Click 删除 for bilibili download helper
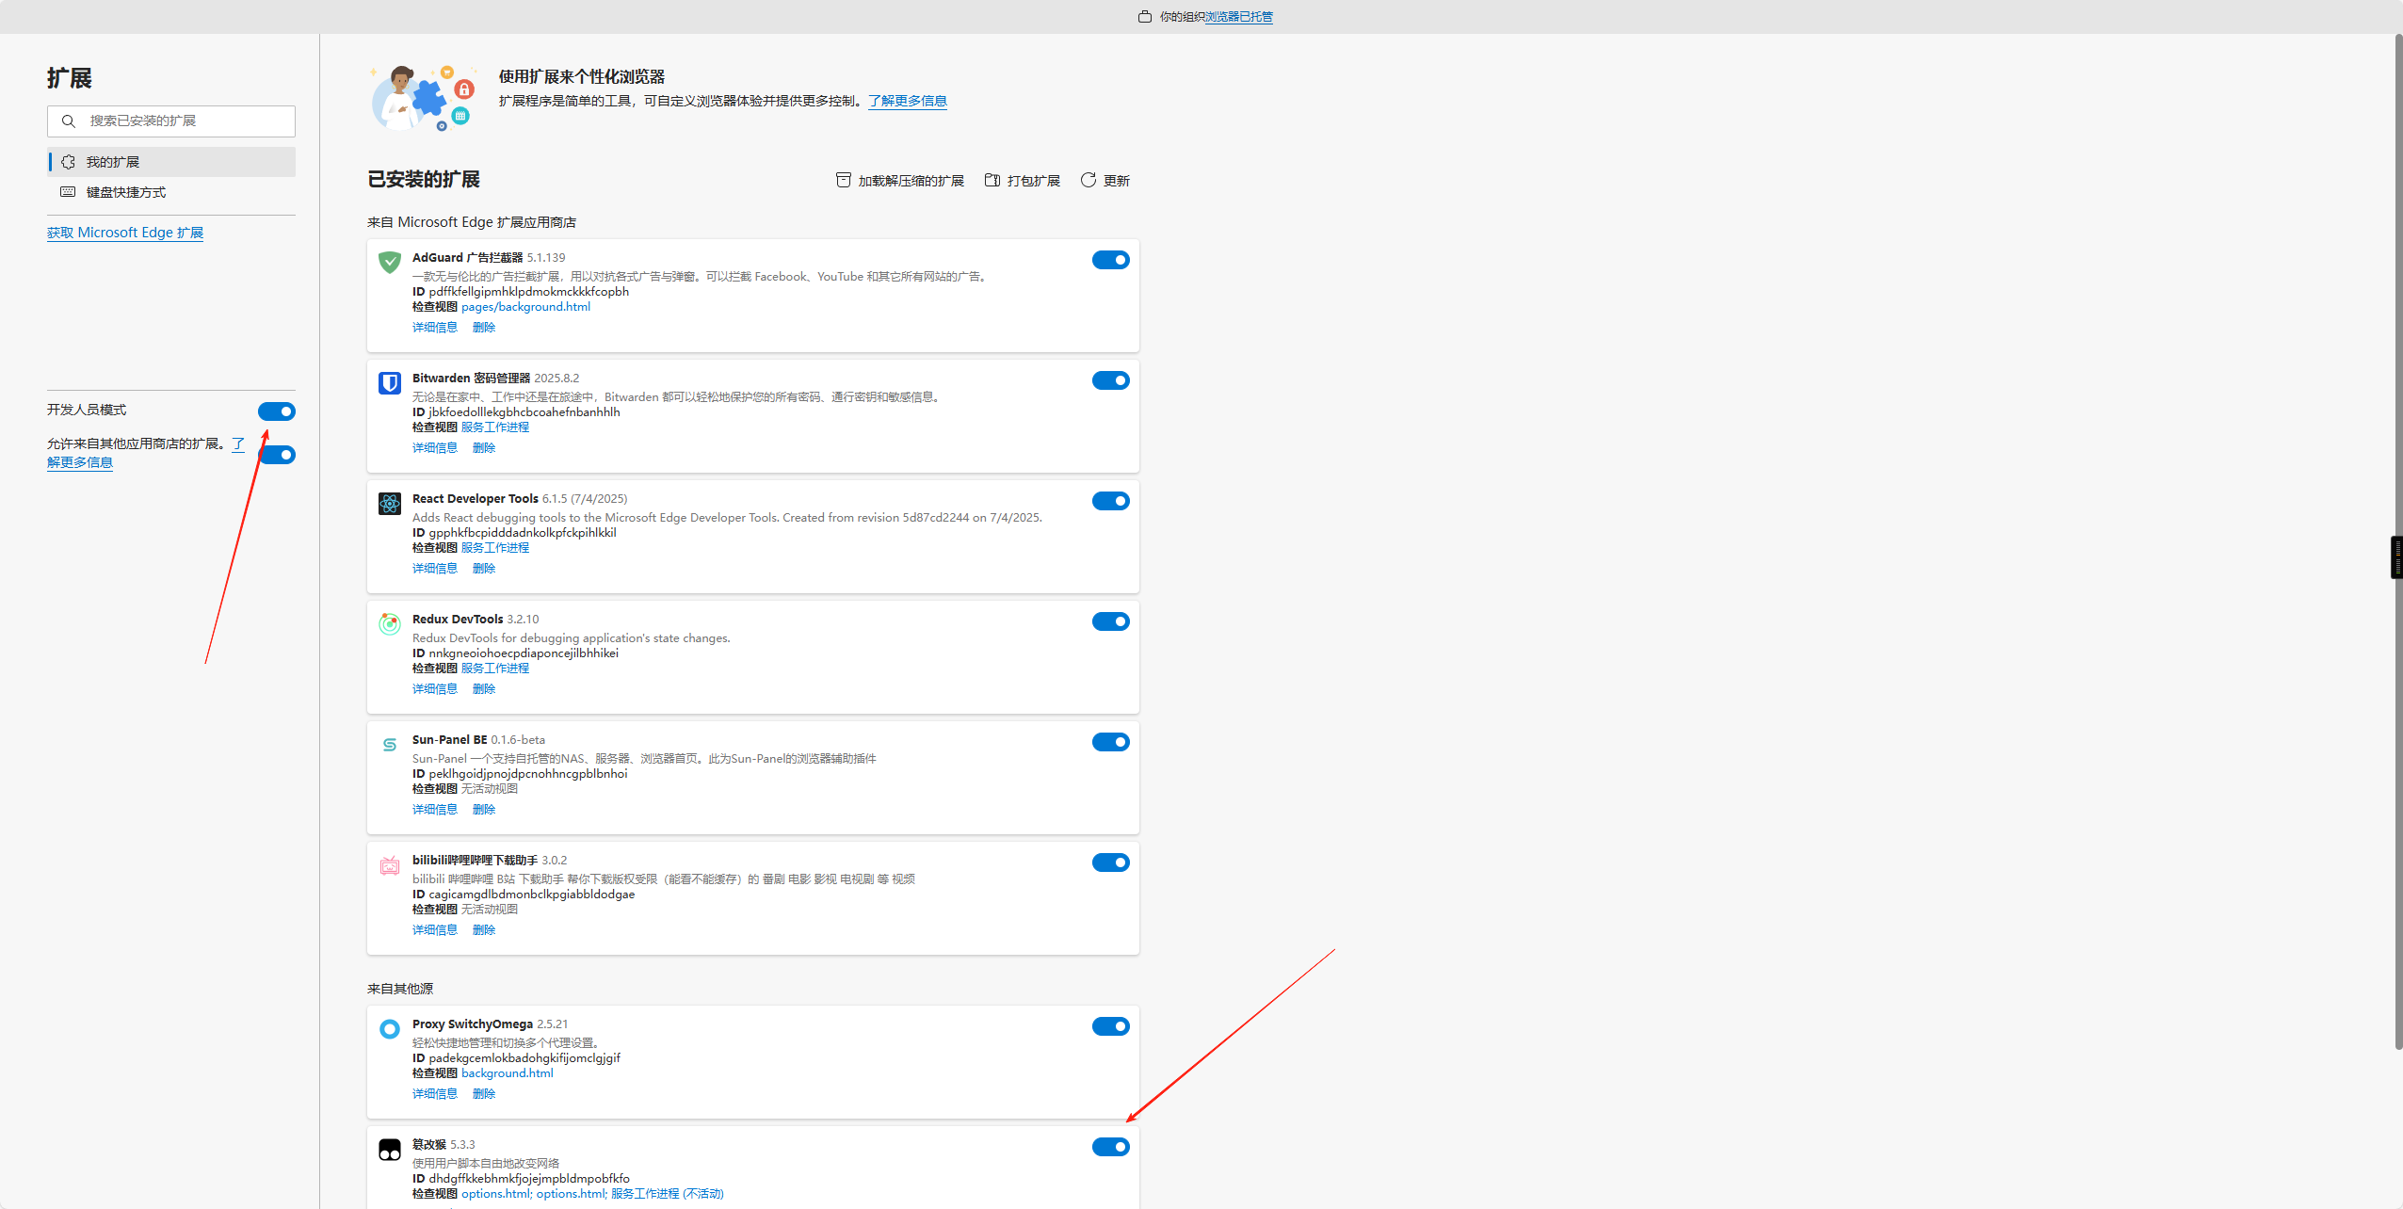Image resolution: width=2403 pixels, height=1209 pixels. pos(484,930)
